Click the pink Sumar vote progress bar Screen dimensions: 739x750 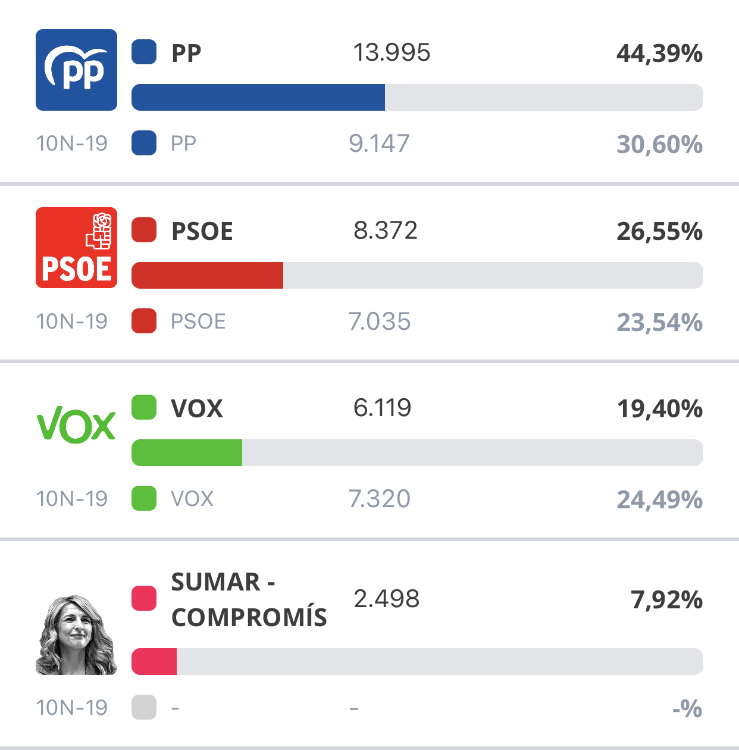point(154,662)
